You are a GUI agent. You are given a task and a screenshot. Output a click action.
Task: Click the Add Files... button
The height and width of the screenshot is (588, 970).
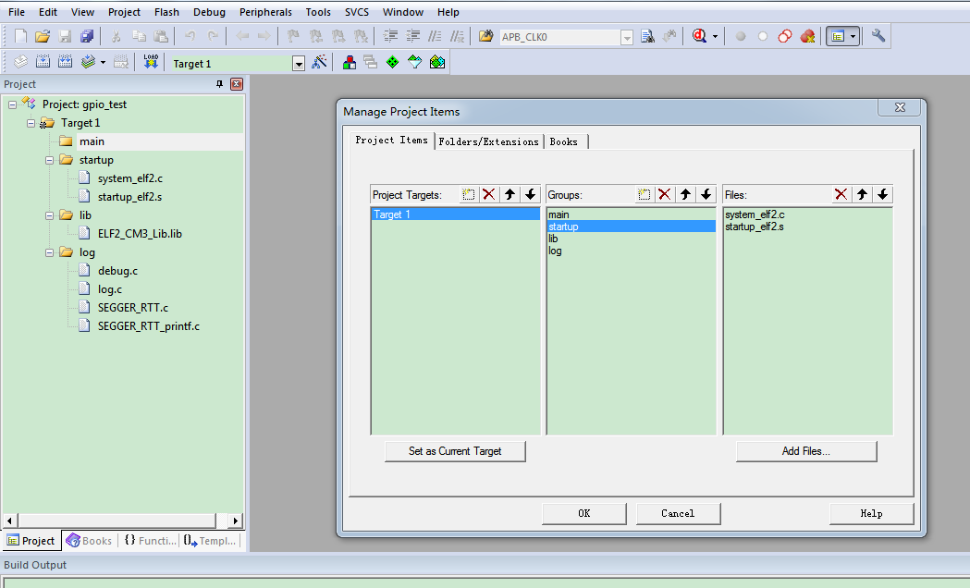[x=805, y=451]
